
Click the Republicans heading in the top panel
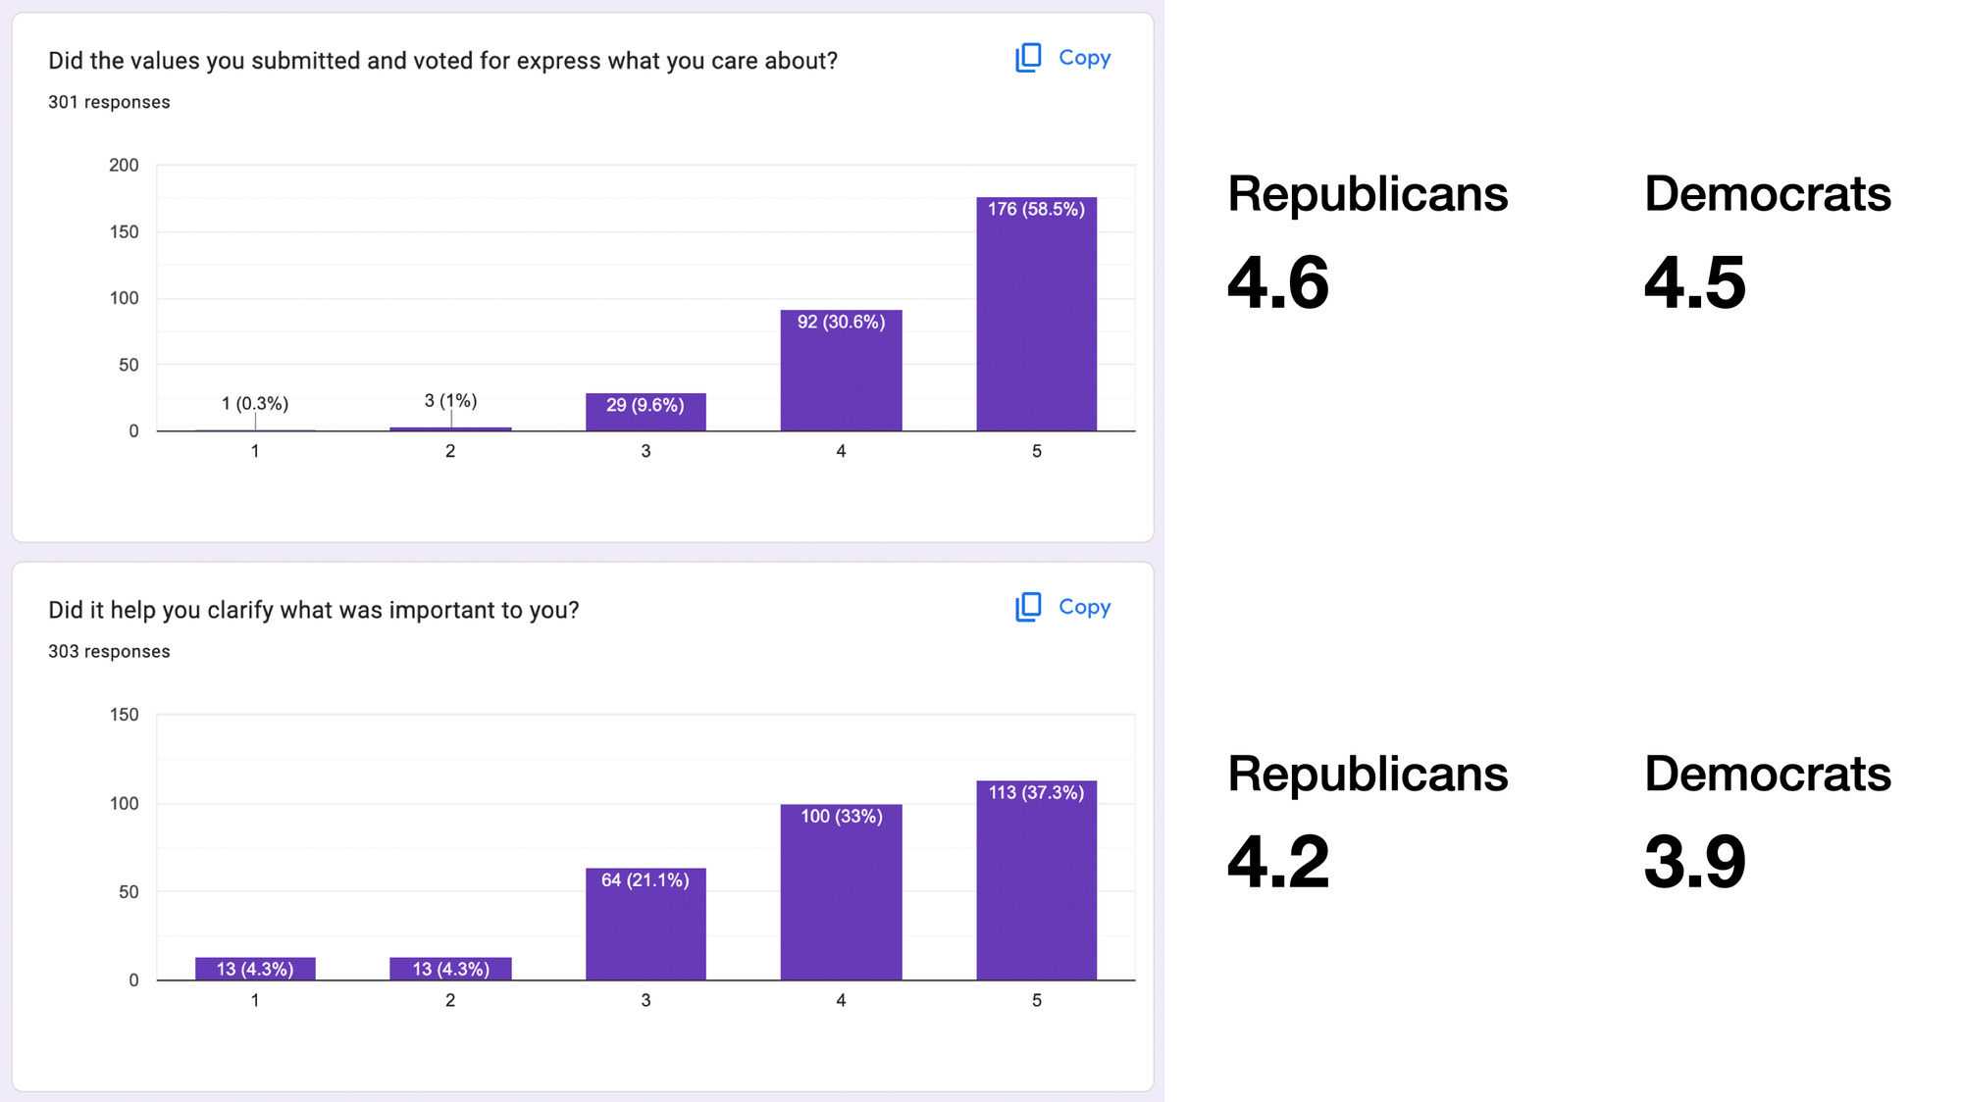pos(1368,194)
